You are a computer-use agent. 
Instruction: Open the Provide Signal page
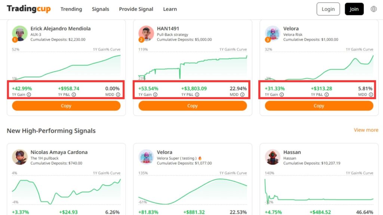pos(136,9)
